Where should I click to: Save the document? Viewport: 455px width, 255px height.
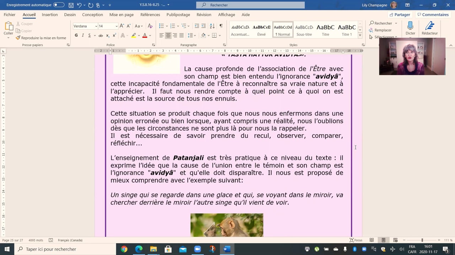coord(71,5)
